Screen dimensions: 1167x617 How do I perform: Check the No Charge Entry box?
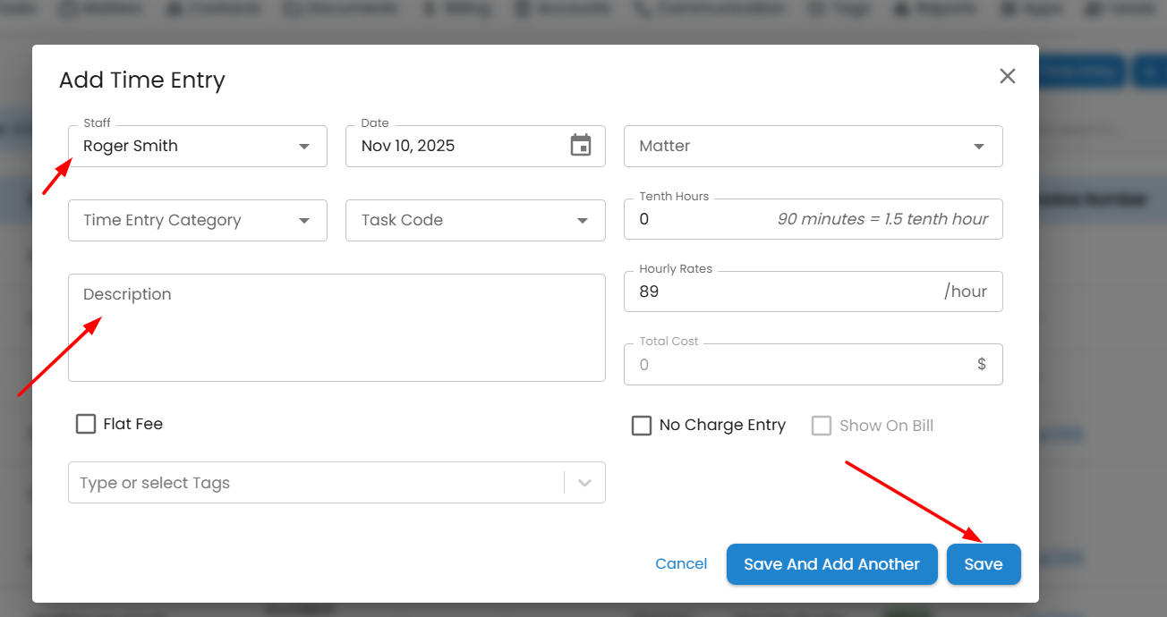(x=642, y=426)
